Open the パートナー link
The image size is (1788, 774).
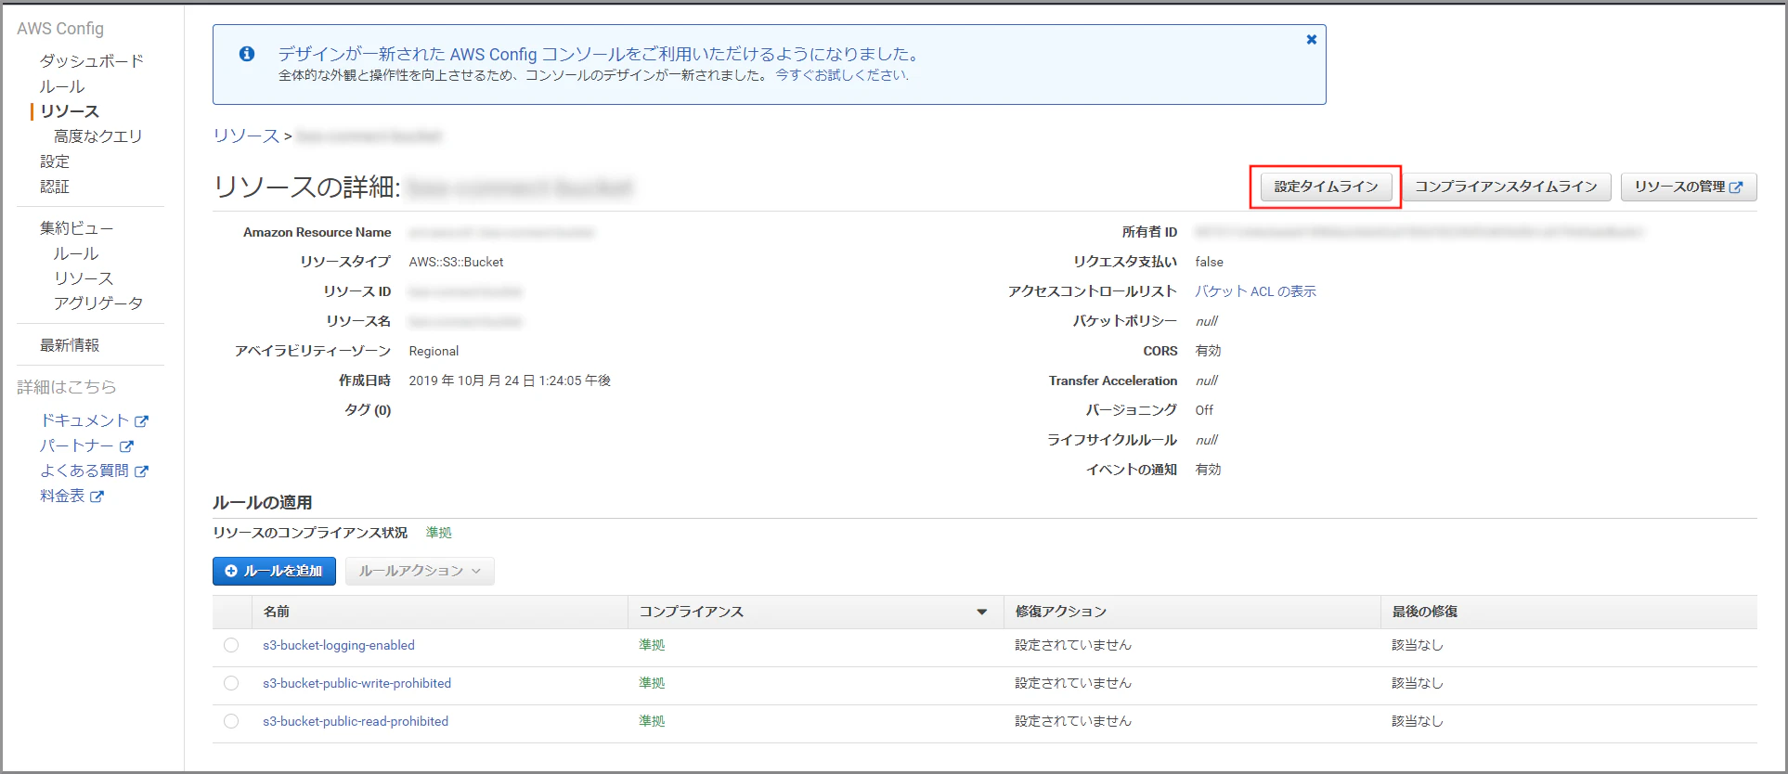[77, 446]
